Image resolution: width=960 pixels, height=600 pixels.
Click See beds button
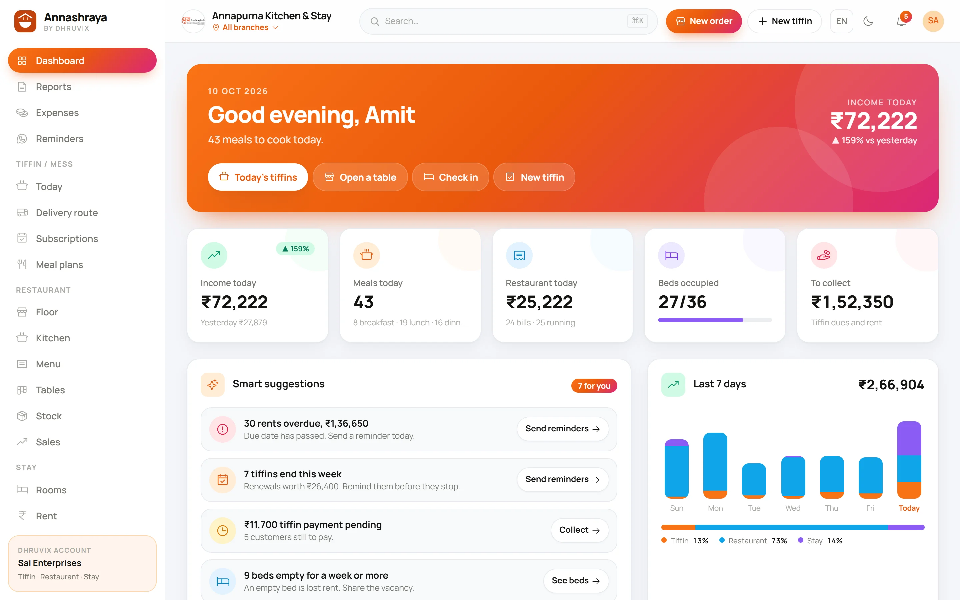(x=576, y=581)
